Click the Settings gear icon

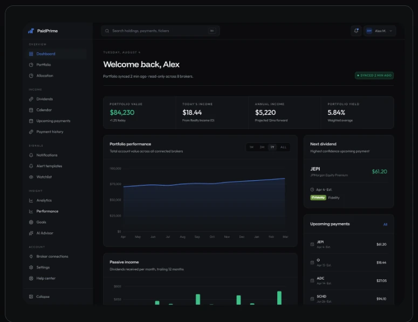tap(31, 268)
